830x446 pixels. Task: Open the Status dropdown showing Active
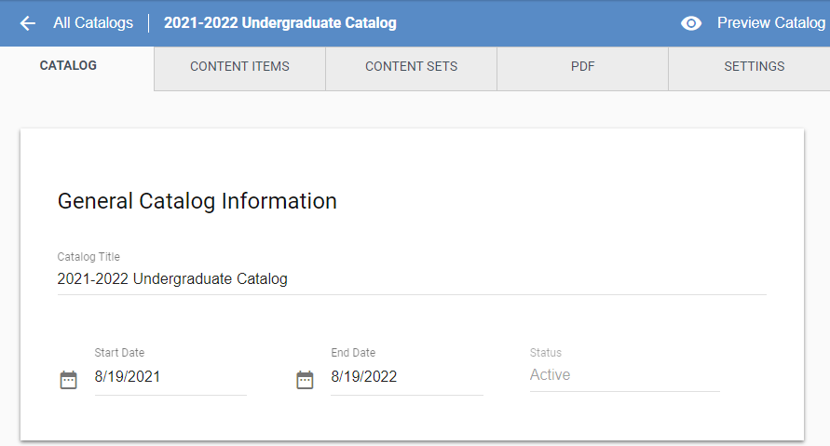[625, 375]
